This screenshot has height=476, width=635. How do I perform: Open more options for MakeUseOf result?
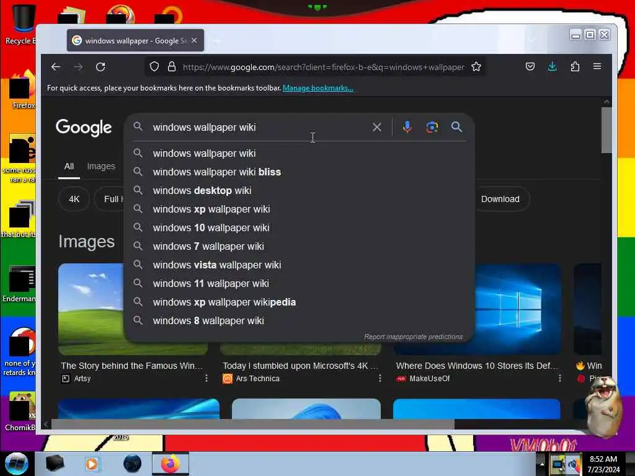[560, 379]
